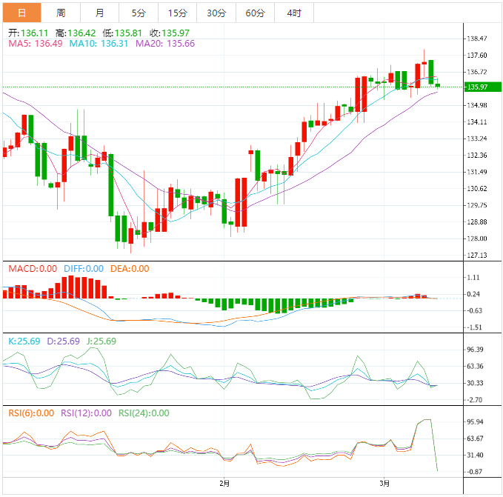Viewport: 503px width, 497px height.
Task: Click the last green candlestick at 135.97
Action: click(438, 85)
